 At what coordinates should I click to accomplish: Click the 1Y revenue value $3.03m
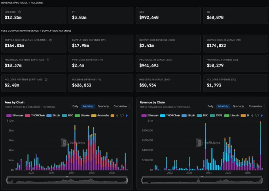click(x=79, y=17)
